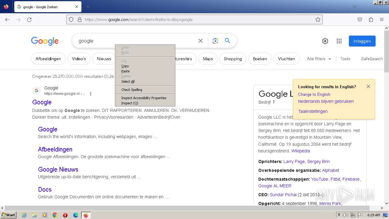Image resolution: width=389 pixels, height=219 pixels.
Task: Click the vertical scrollbar down arrow
Action: (387, 203)
